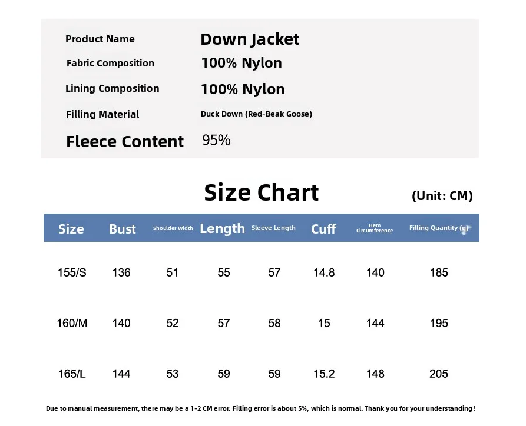This screenshot has width=526, height=426.
Task: Click the "Size Chart" heading
Action: (261, 193)
